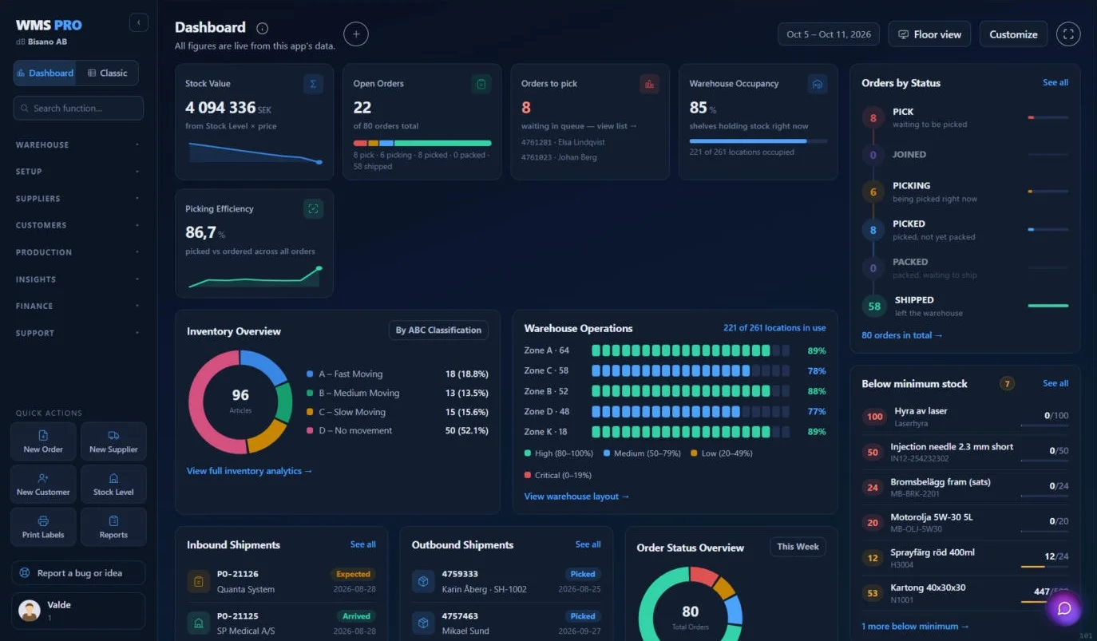Screen dimensions: 1097x641
Task: Open the New Supplier quick action
Action: pyautogui.click(x=113, y=441)
